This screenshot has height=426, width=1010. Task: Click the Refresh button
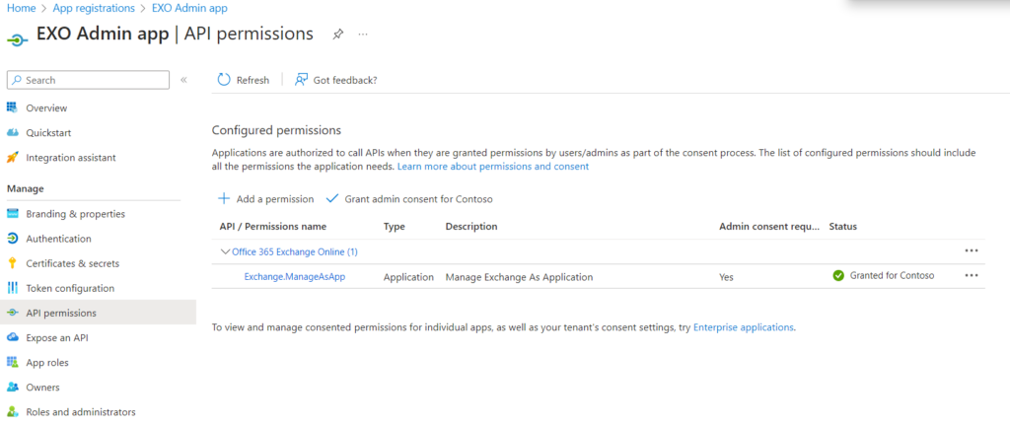click(x=244, y=80)
